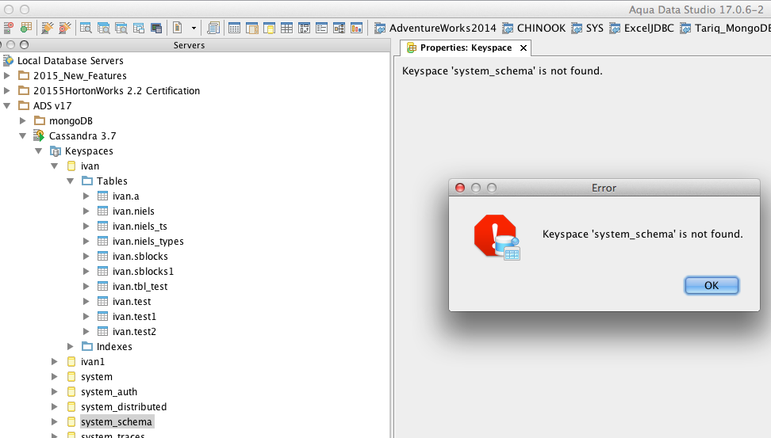The image size is (771, 438).
Task: Select the ivan.niels table
Action: [133, 211]
